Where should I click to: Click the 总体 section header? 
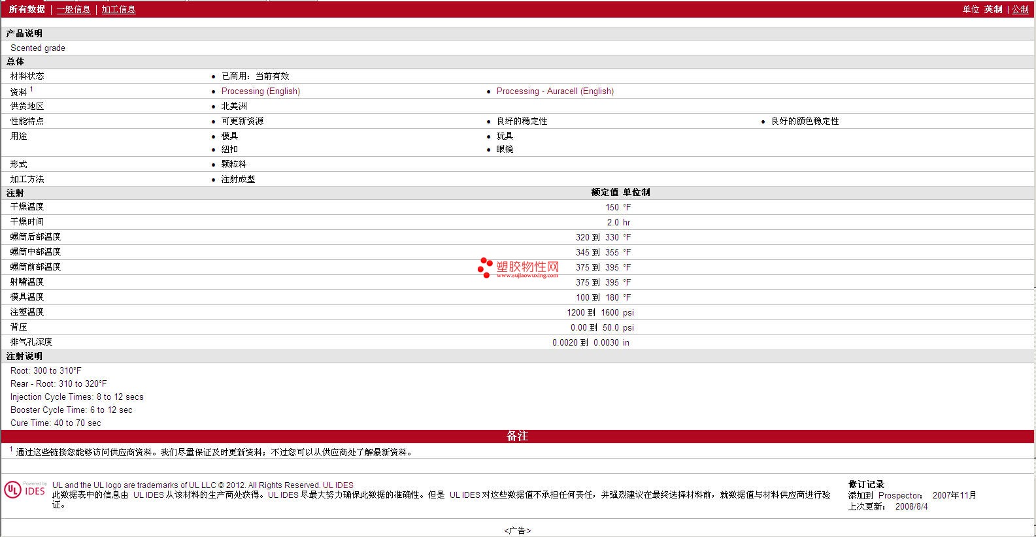(x=518, y=61)
